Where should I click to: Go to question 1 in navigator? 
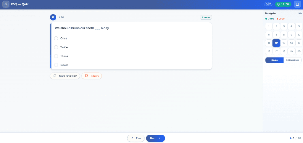[x=269, y=26]
